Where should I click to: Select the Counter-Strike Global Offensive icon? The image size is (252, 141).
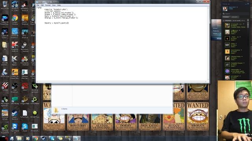pyautogui.click(x=15, y=74)
